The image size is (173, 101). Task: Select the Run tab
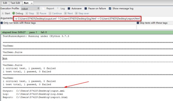(26, 3)
